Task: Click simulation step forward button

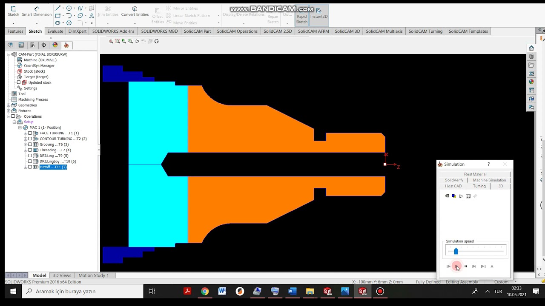Action: click(474, 266)
